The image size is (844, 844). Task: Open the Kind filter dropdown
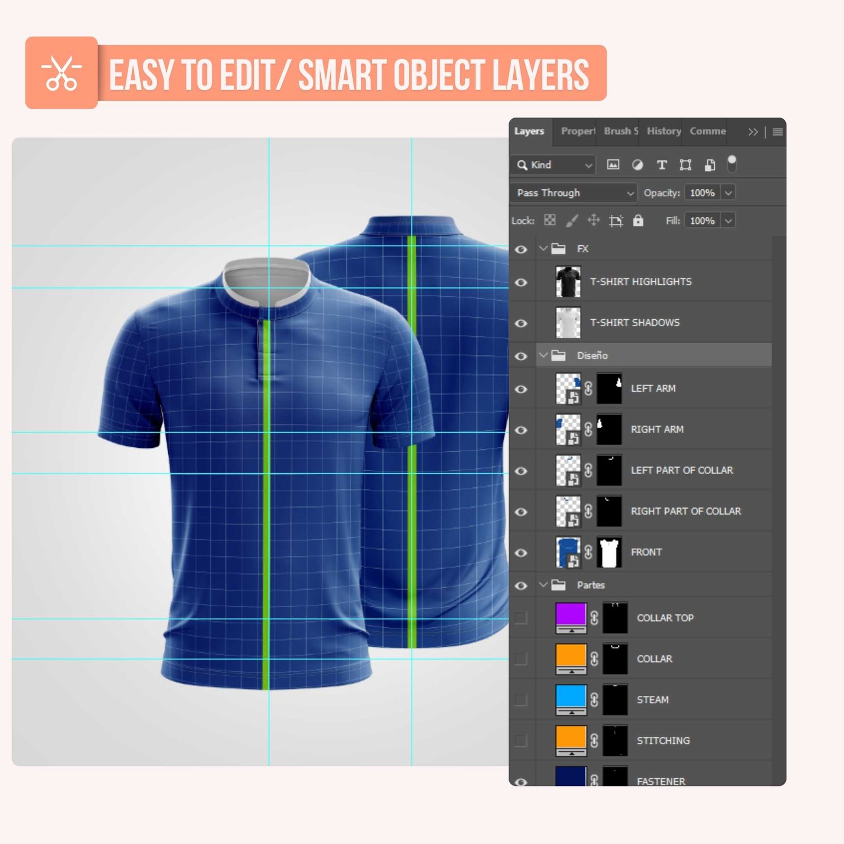click(x=553, y=165)
